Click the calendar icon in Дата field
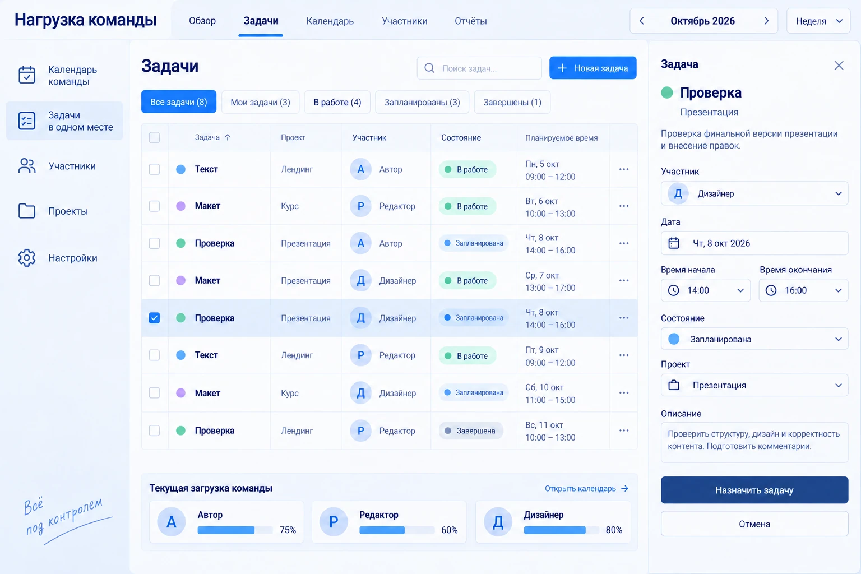 [674, 243]
